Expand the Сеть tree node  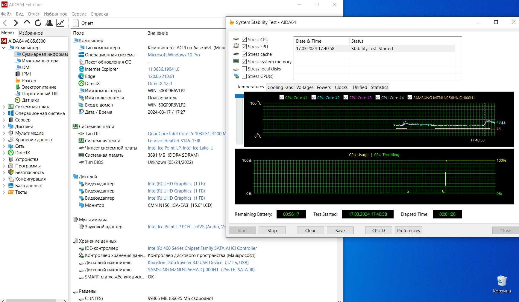pyautogui.click(x=4, y=146)
